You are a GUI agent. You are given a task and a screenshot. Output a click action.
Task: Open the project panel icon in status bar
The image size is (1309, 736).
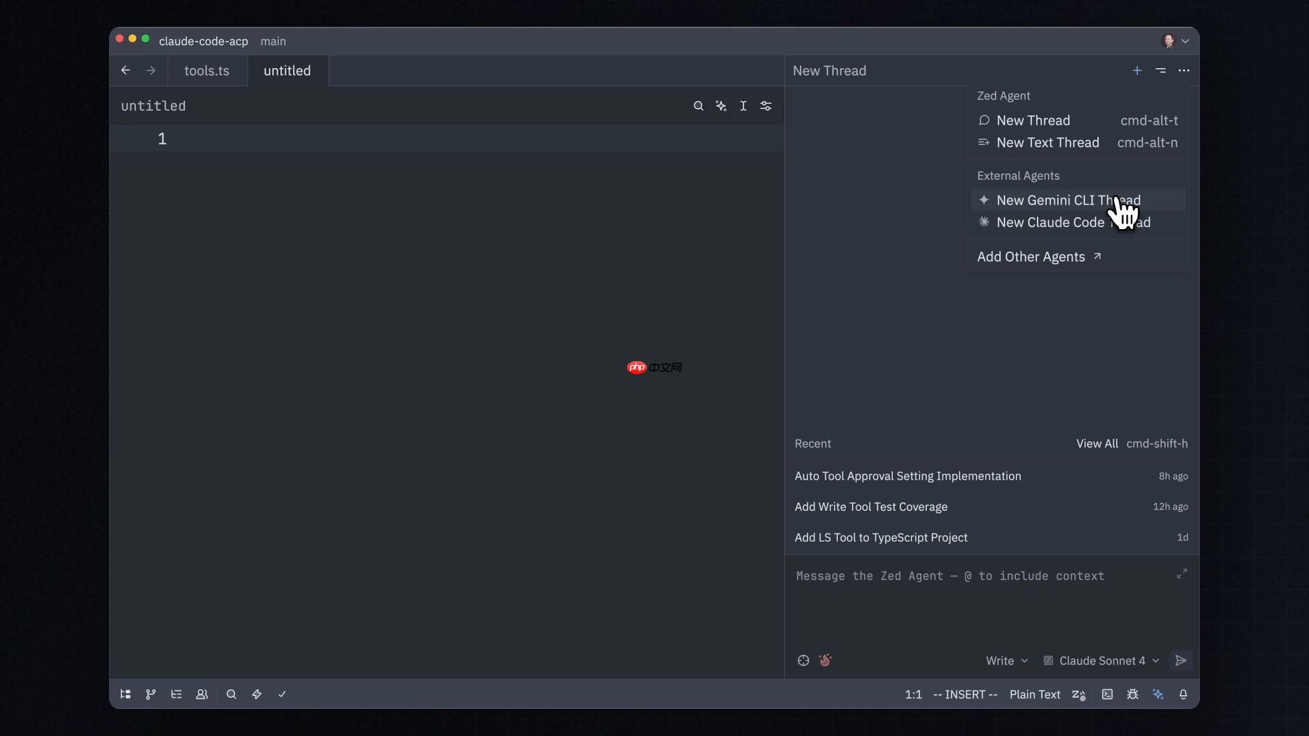[125, 694]
